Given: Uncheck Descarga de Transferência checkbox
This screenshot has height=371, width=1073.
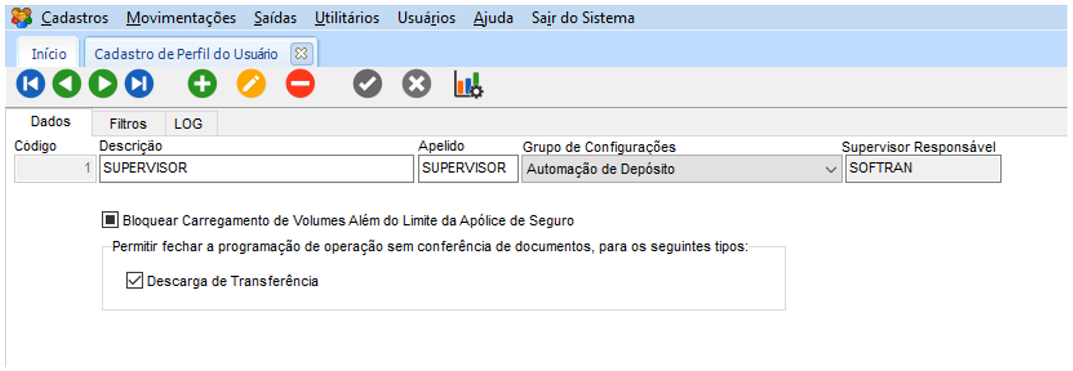Looking at the screenshot, I should coord(134,281).
